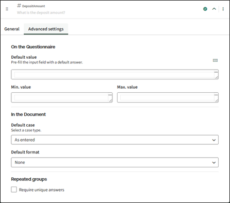This screenshot has height=203, width=230.
Task: Click the 'Pre-fill the input field' description text
Action: coord(47,62)
